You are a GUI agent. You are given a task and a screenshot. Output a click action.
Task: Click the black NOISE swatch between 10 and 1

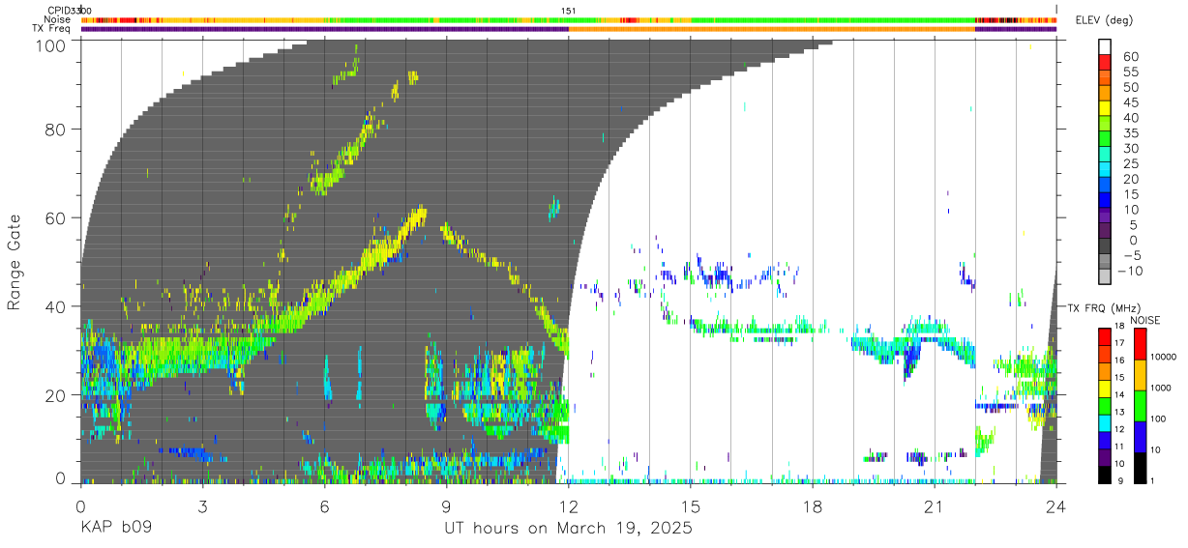tap(1140, 467)
